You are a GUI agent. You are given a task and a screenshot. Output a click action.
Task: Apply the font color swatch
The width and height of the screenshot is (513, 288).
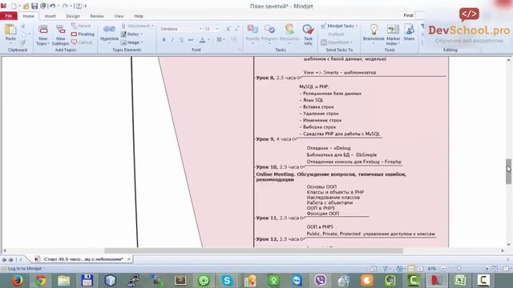(x=202, y=40)
